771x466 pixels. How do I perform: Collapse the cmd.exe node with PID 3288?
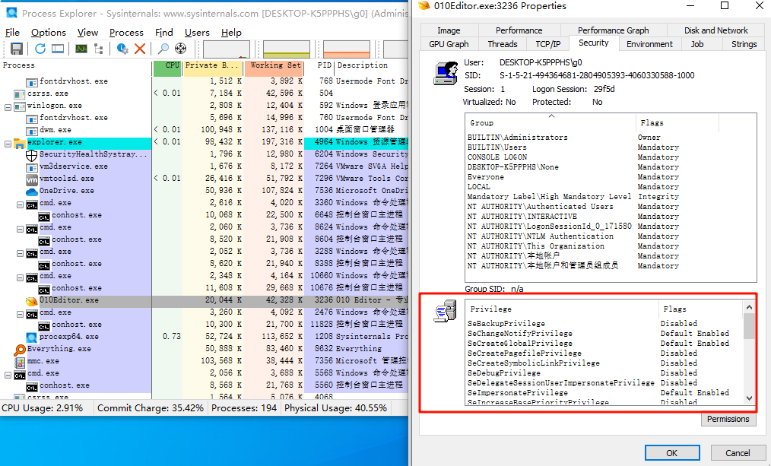tap(21, 253)
